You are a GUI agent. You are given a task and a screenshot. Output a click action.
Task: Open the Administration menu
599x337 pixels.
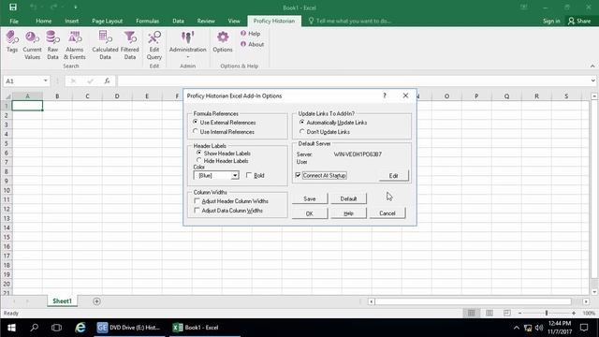coord(187,44)
